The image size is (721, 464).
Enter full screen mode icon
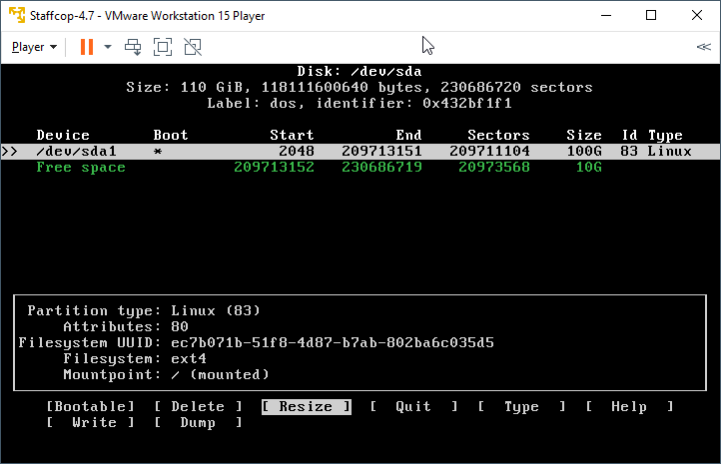coord(163,47)
